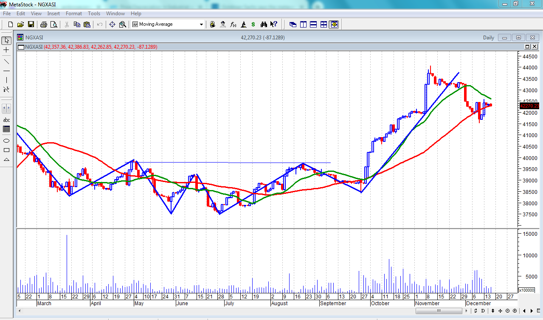
Task: Click the Undo arrow icon
Action: pyautogui.click(x=100, y=25)
